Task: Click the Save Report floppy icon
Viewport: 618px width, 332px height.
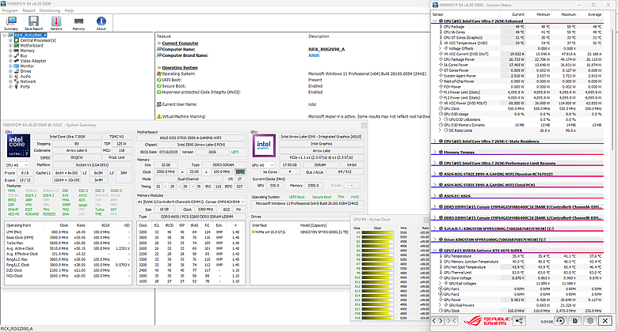Action: click(33, 23)
